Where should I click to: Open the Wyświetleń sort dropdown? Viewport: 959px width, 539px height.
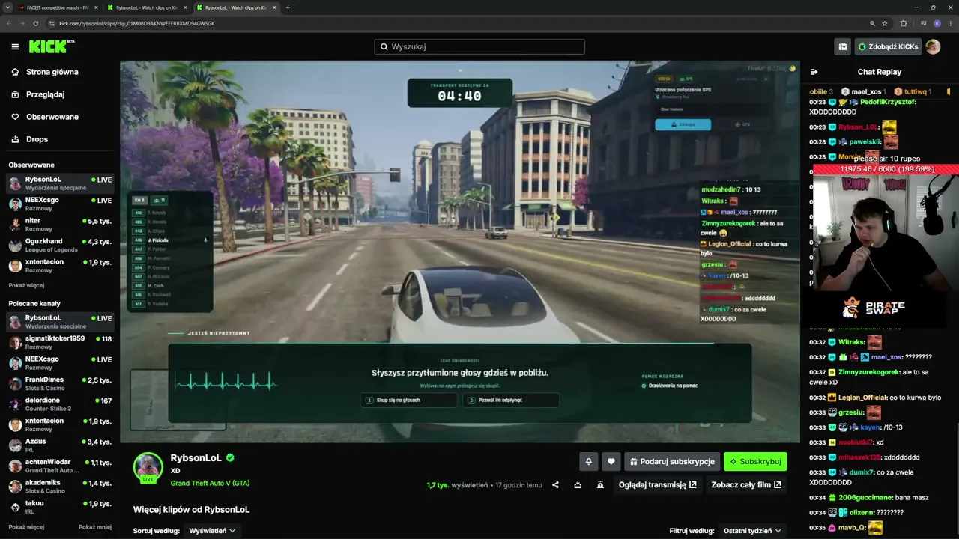point(212,531)
